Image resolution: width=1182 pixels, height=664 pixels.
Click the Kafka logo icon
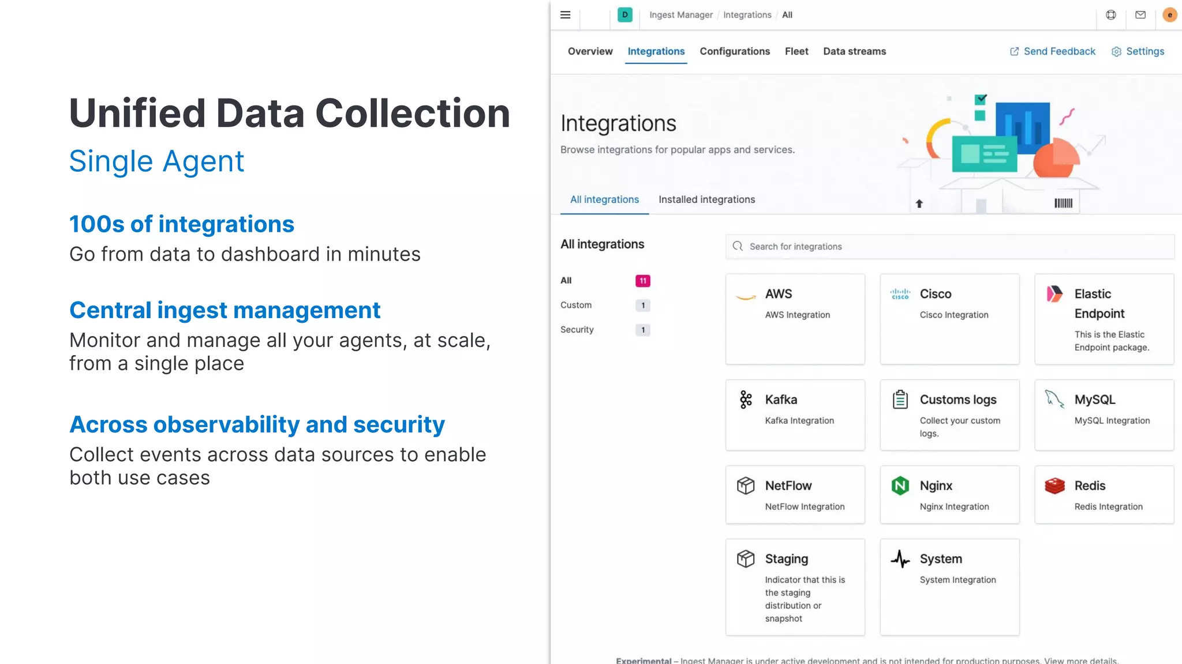[x=746, y=399]
